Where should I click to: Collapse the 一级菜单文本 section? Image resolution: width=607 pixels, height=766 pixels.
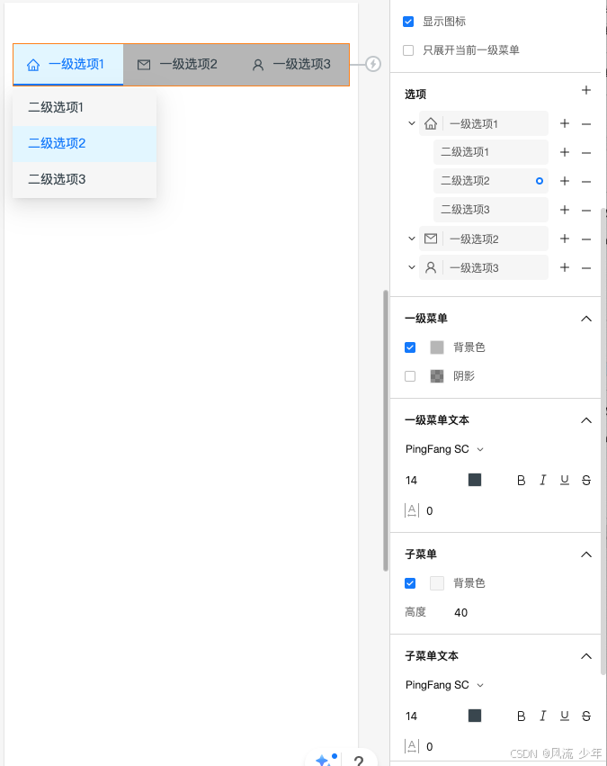tap(586, 420)
